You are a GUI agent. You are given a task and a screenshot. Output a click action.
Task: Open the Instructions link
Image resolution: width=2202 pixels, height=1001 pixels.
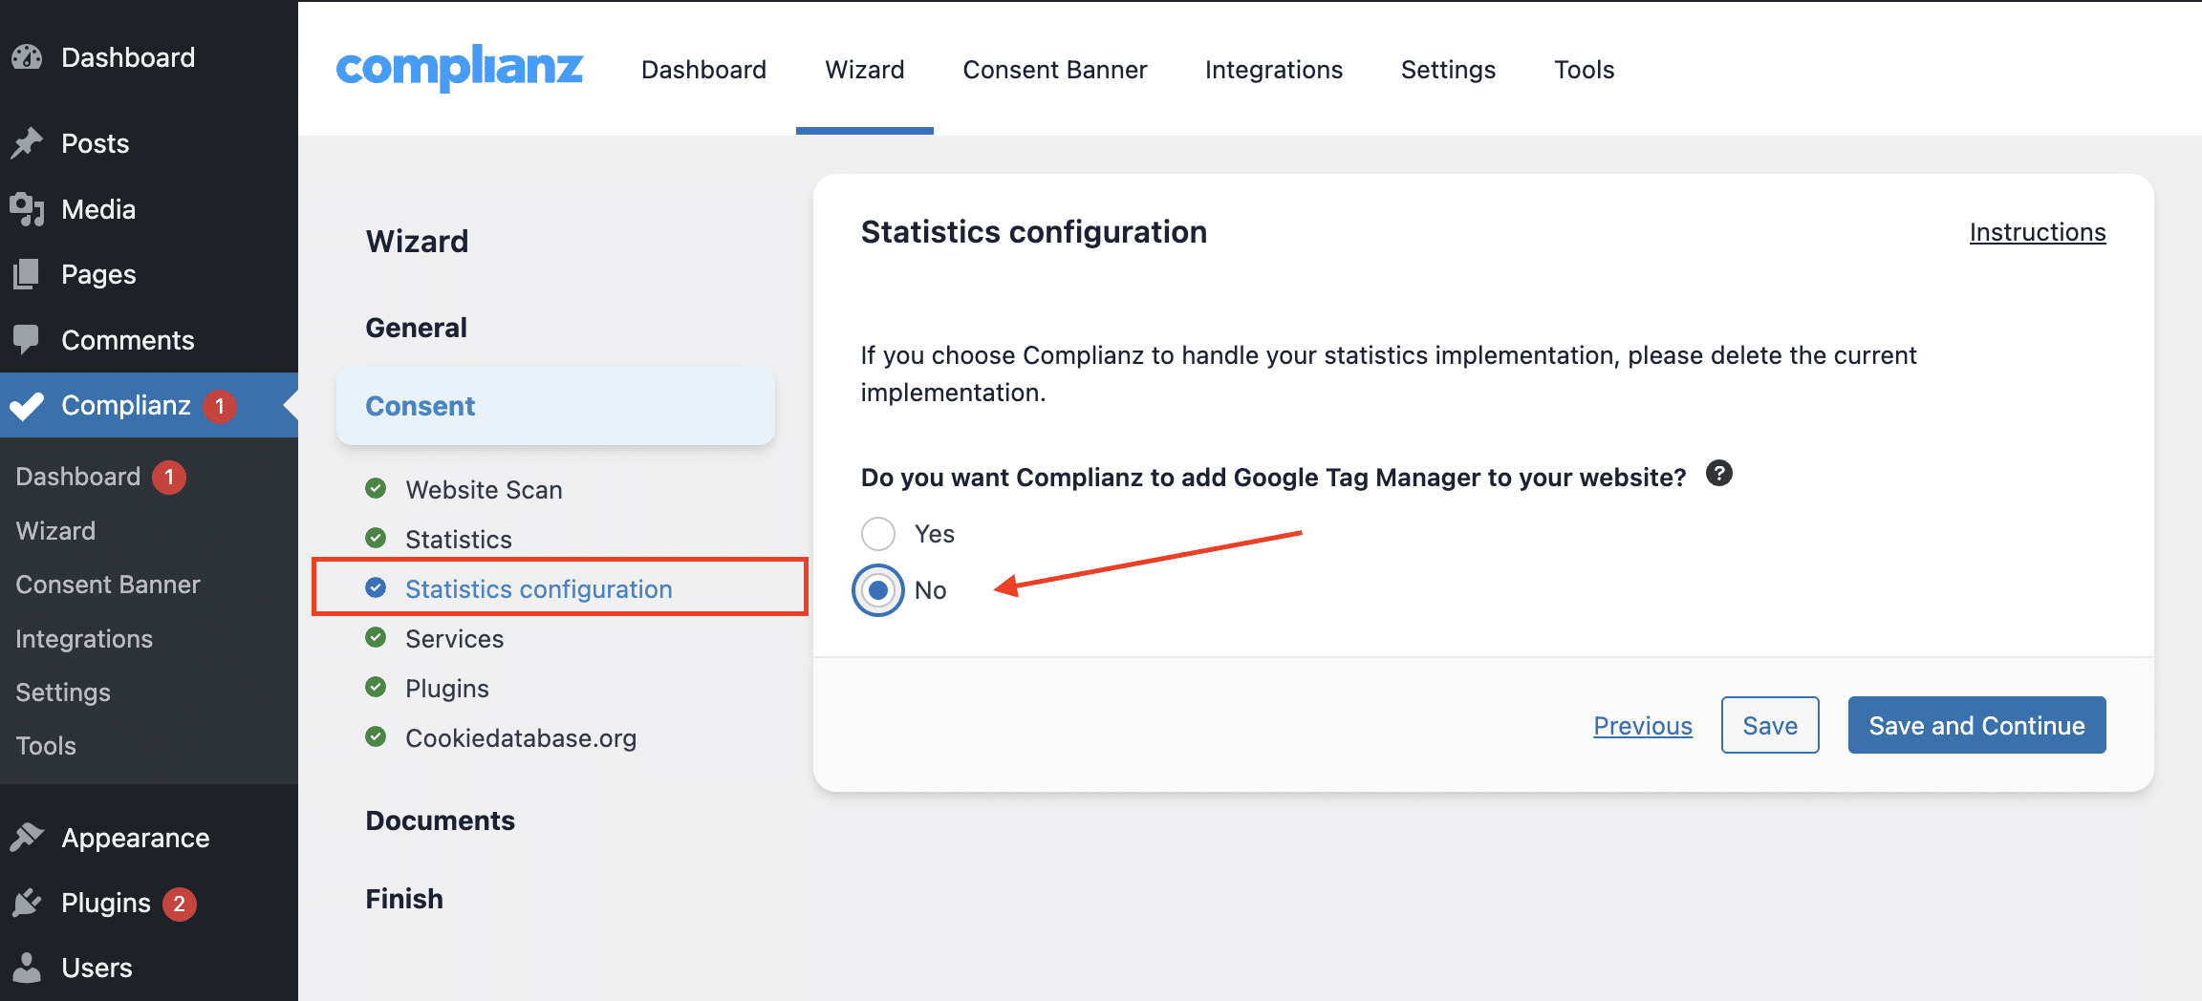tap(2037, 232)
